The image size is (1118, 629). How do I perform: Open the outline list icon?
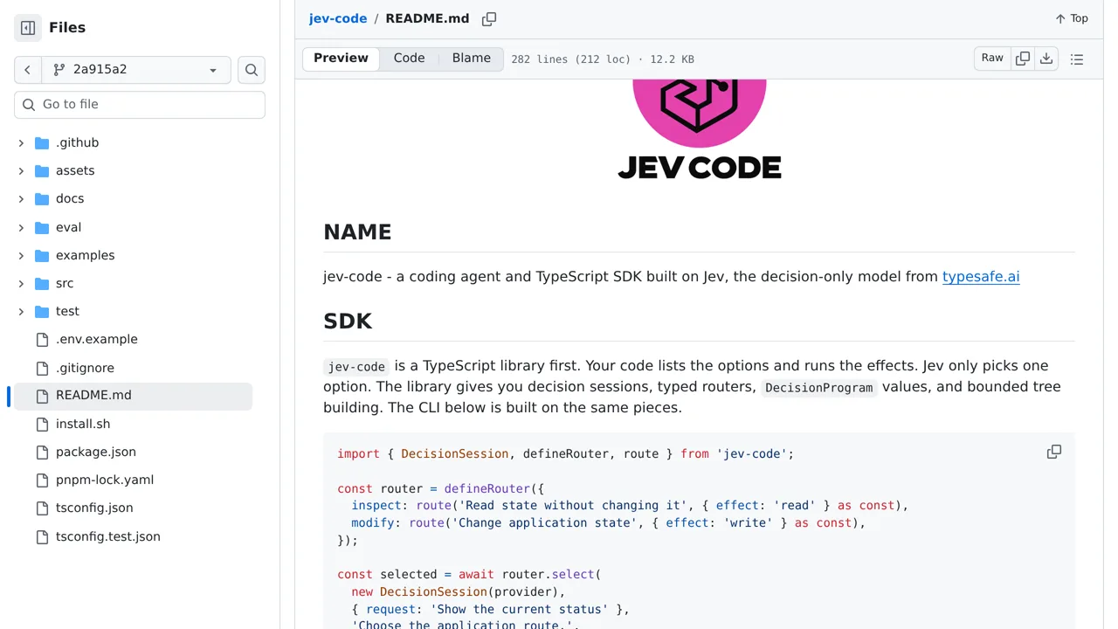tap(1077, 59)
